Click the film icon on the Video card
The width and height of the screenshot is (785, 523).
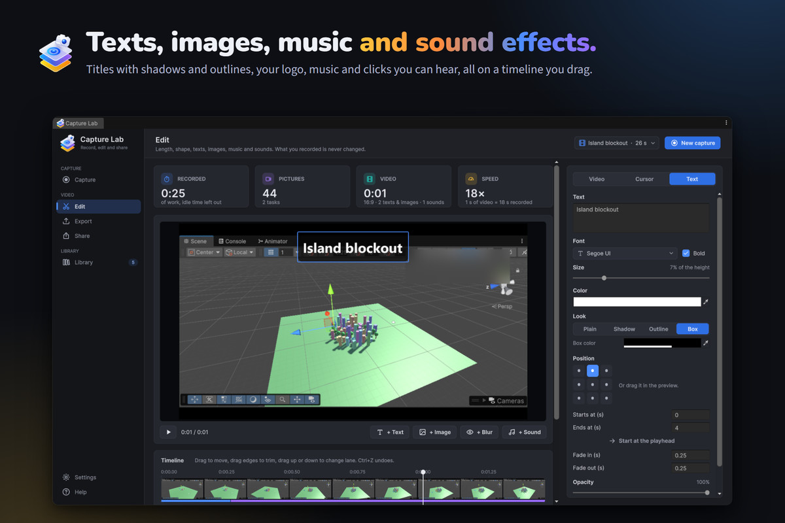click(x=370, y=178)
